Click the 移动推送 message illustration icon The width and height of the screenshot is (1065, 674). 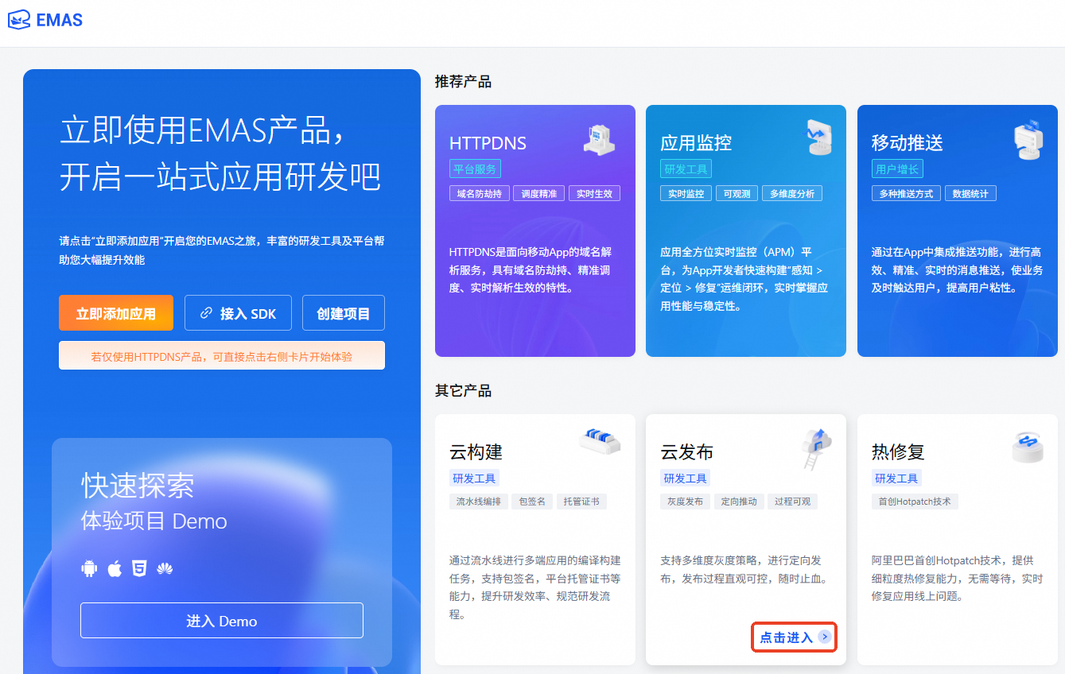(1028, 141)
